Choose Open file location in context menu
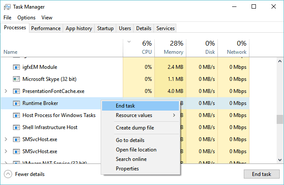Viewport: 284px width, 185px height. (x=140, y=150)
